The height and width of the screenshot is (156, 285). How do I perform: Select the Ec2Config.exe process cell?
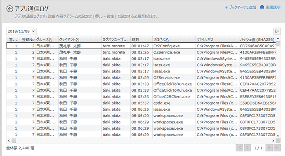(174, 46)
